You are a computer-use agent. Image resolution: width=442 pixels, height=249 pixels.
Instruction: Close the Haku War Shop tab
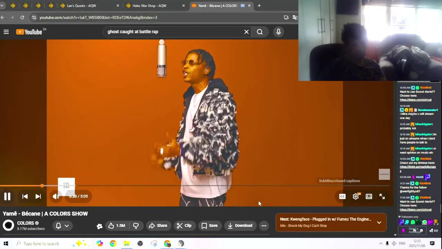click(183, 6)
